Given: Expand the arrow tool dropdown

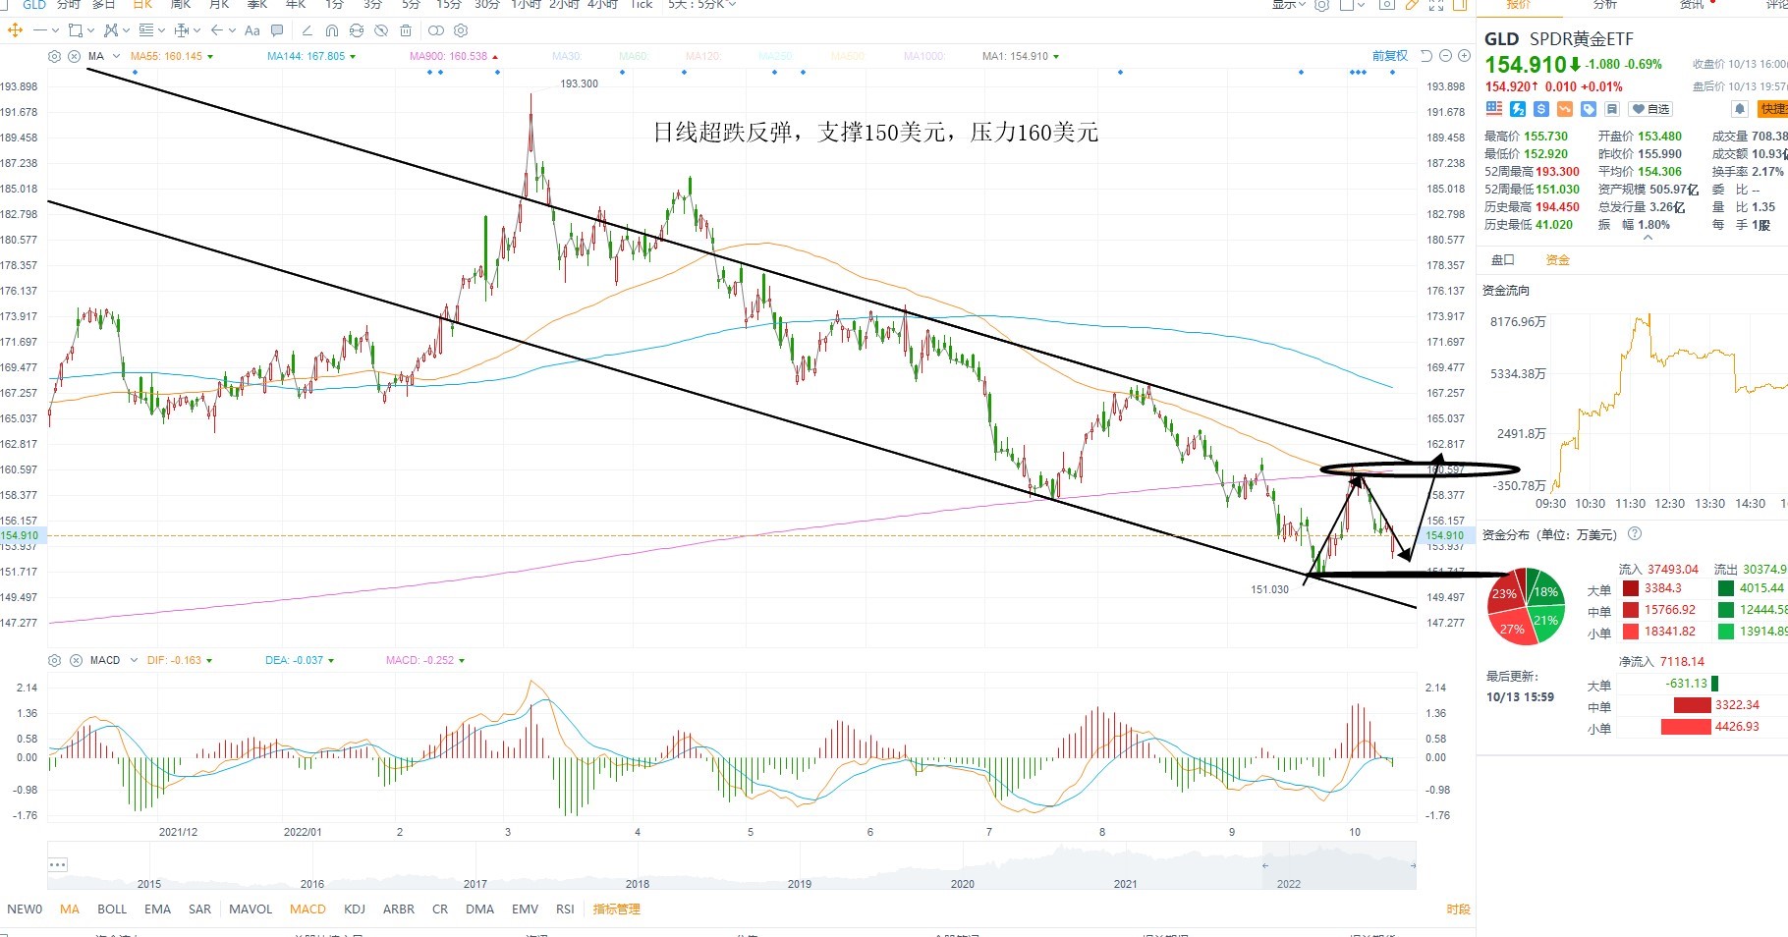Looking at the screenshot, I should pyautogui.click(x=232, y=30).
